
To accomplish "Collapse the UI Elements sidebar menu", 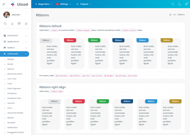I will click(x=15, y=54).
